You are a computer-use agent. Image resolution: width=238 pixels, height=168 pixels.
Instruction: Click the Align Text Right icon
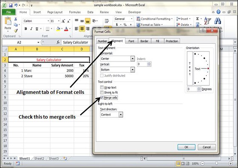tap(88, 28)
